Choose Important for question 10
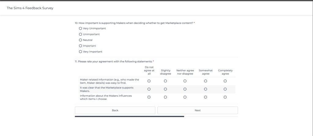313x136 pixels. [x=80, y=46]
